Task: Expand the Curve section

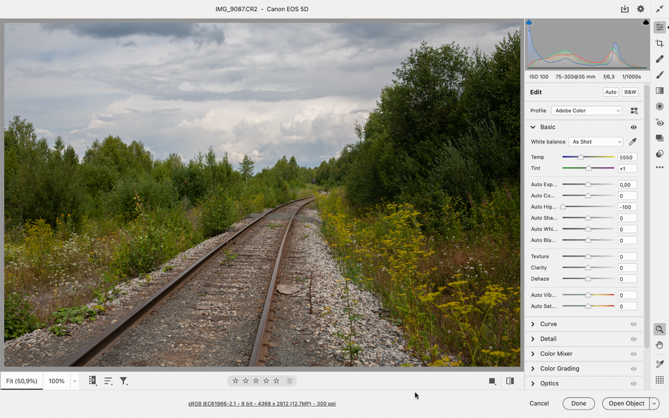Action: tap(548, 324)
